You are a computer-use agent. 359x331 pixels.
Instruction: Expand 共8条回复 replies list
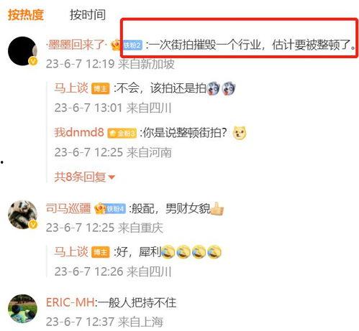84,177
